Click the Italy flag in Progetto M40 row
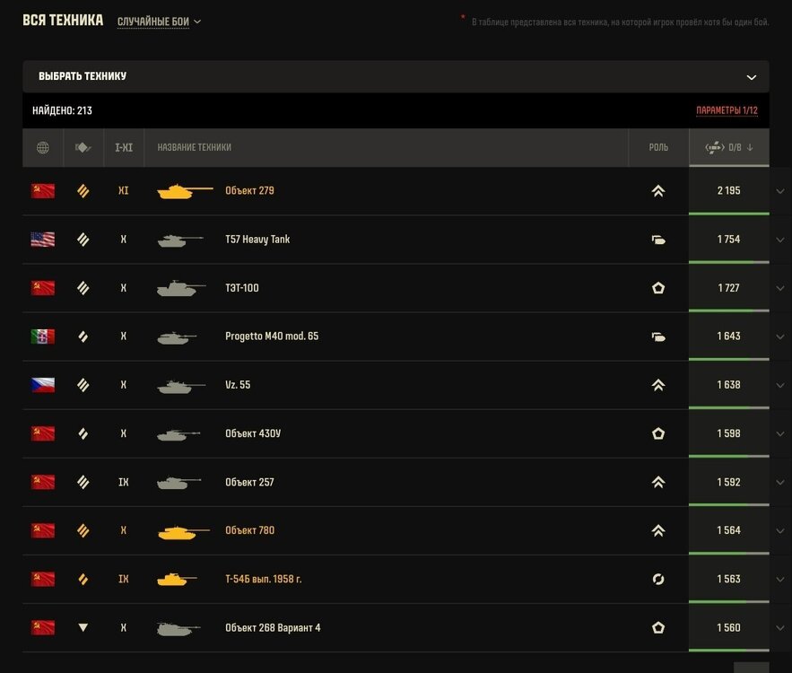This screenshot has width=792, height=673. (x=43, y=336)
